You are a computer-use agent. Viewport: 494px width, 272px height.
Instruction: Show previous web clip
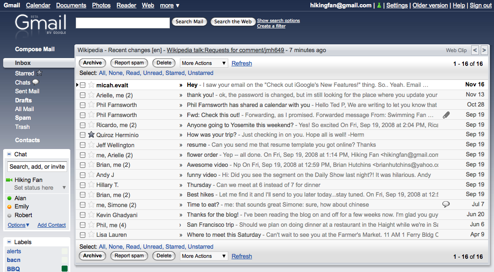[x=475, y=50]
